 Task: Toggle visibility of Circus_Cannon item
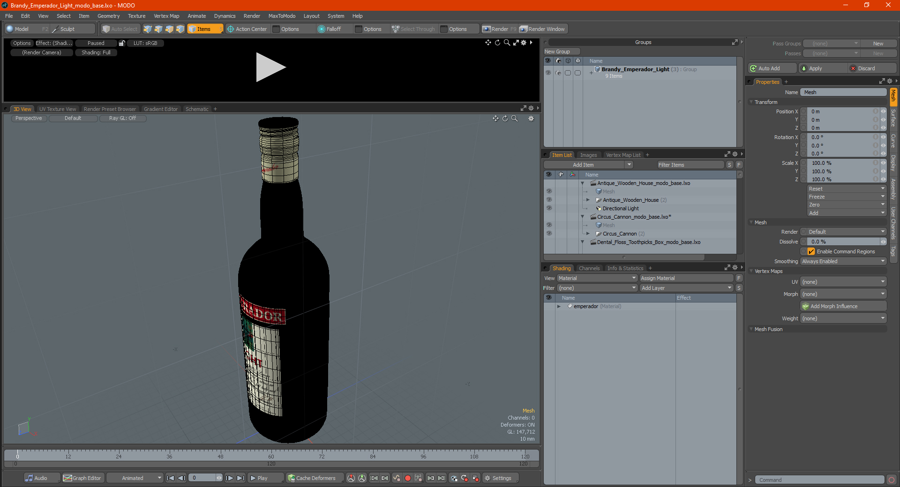click(549, 234)
